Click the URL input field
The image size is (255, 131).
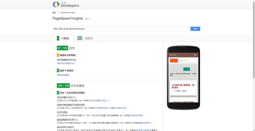[x=121, y=29]
